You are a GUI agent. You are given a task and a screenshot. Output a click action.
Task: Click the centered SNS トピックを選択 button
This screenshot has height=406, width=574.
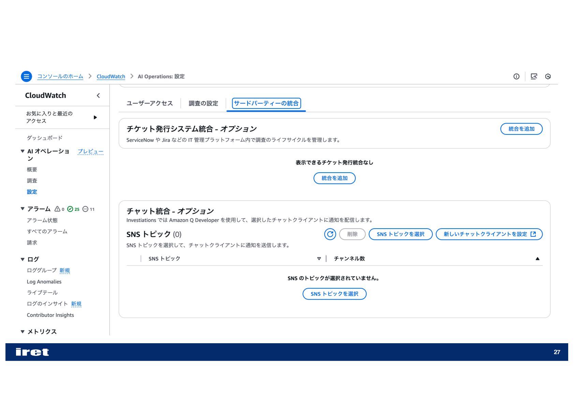click(x=334, y=294)
